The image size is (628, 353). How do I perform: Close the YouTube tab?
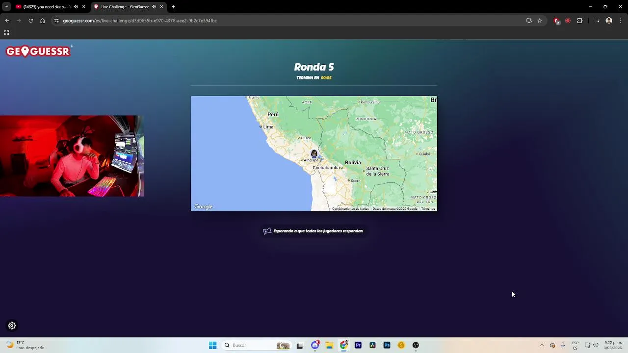83,7
